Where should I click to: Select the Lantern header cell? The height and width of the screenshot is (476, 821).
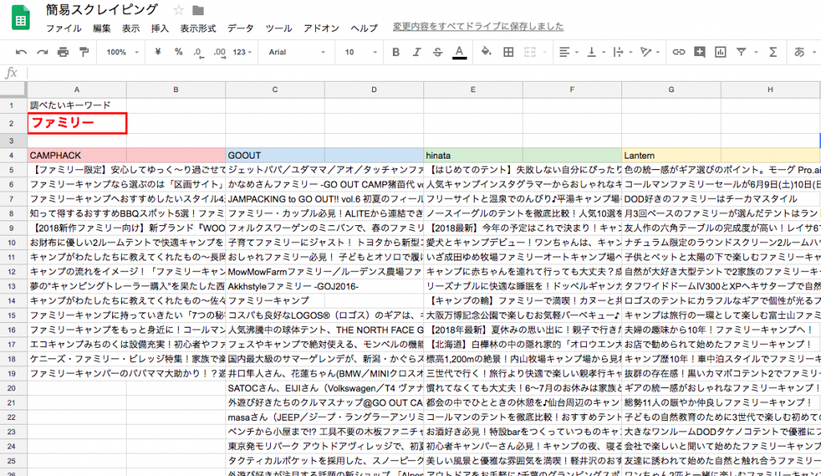[671, 155]
